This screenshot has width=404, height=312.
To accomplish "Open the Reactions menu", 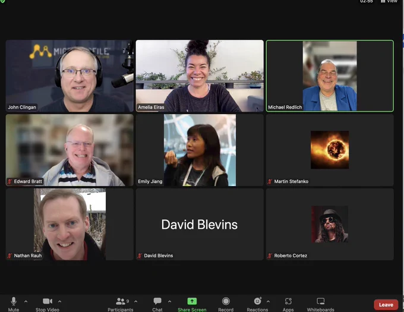I will pos(257,304).
